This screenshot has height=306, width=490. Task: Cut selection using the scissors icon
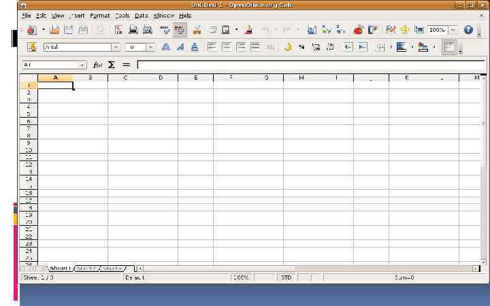[197, 30]
